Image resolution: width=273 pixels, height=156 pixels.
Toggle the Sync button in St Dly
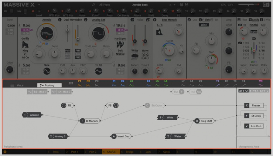(254, 32)
